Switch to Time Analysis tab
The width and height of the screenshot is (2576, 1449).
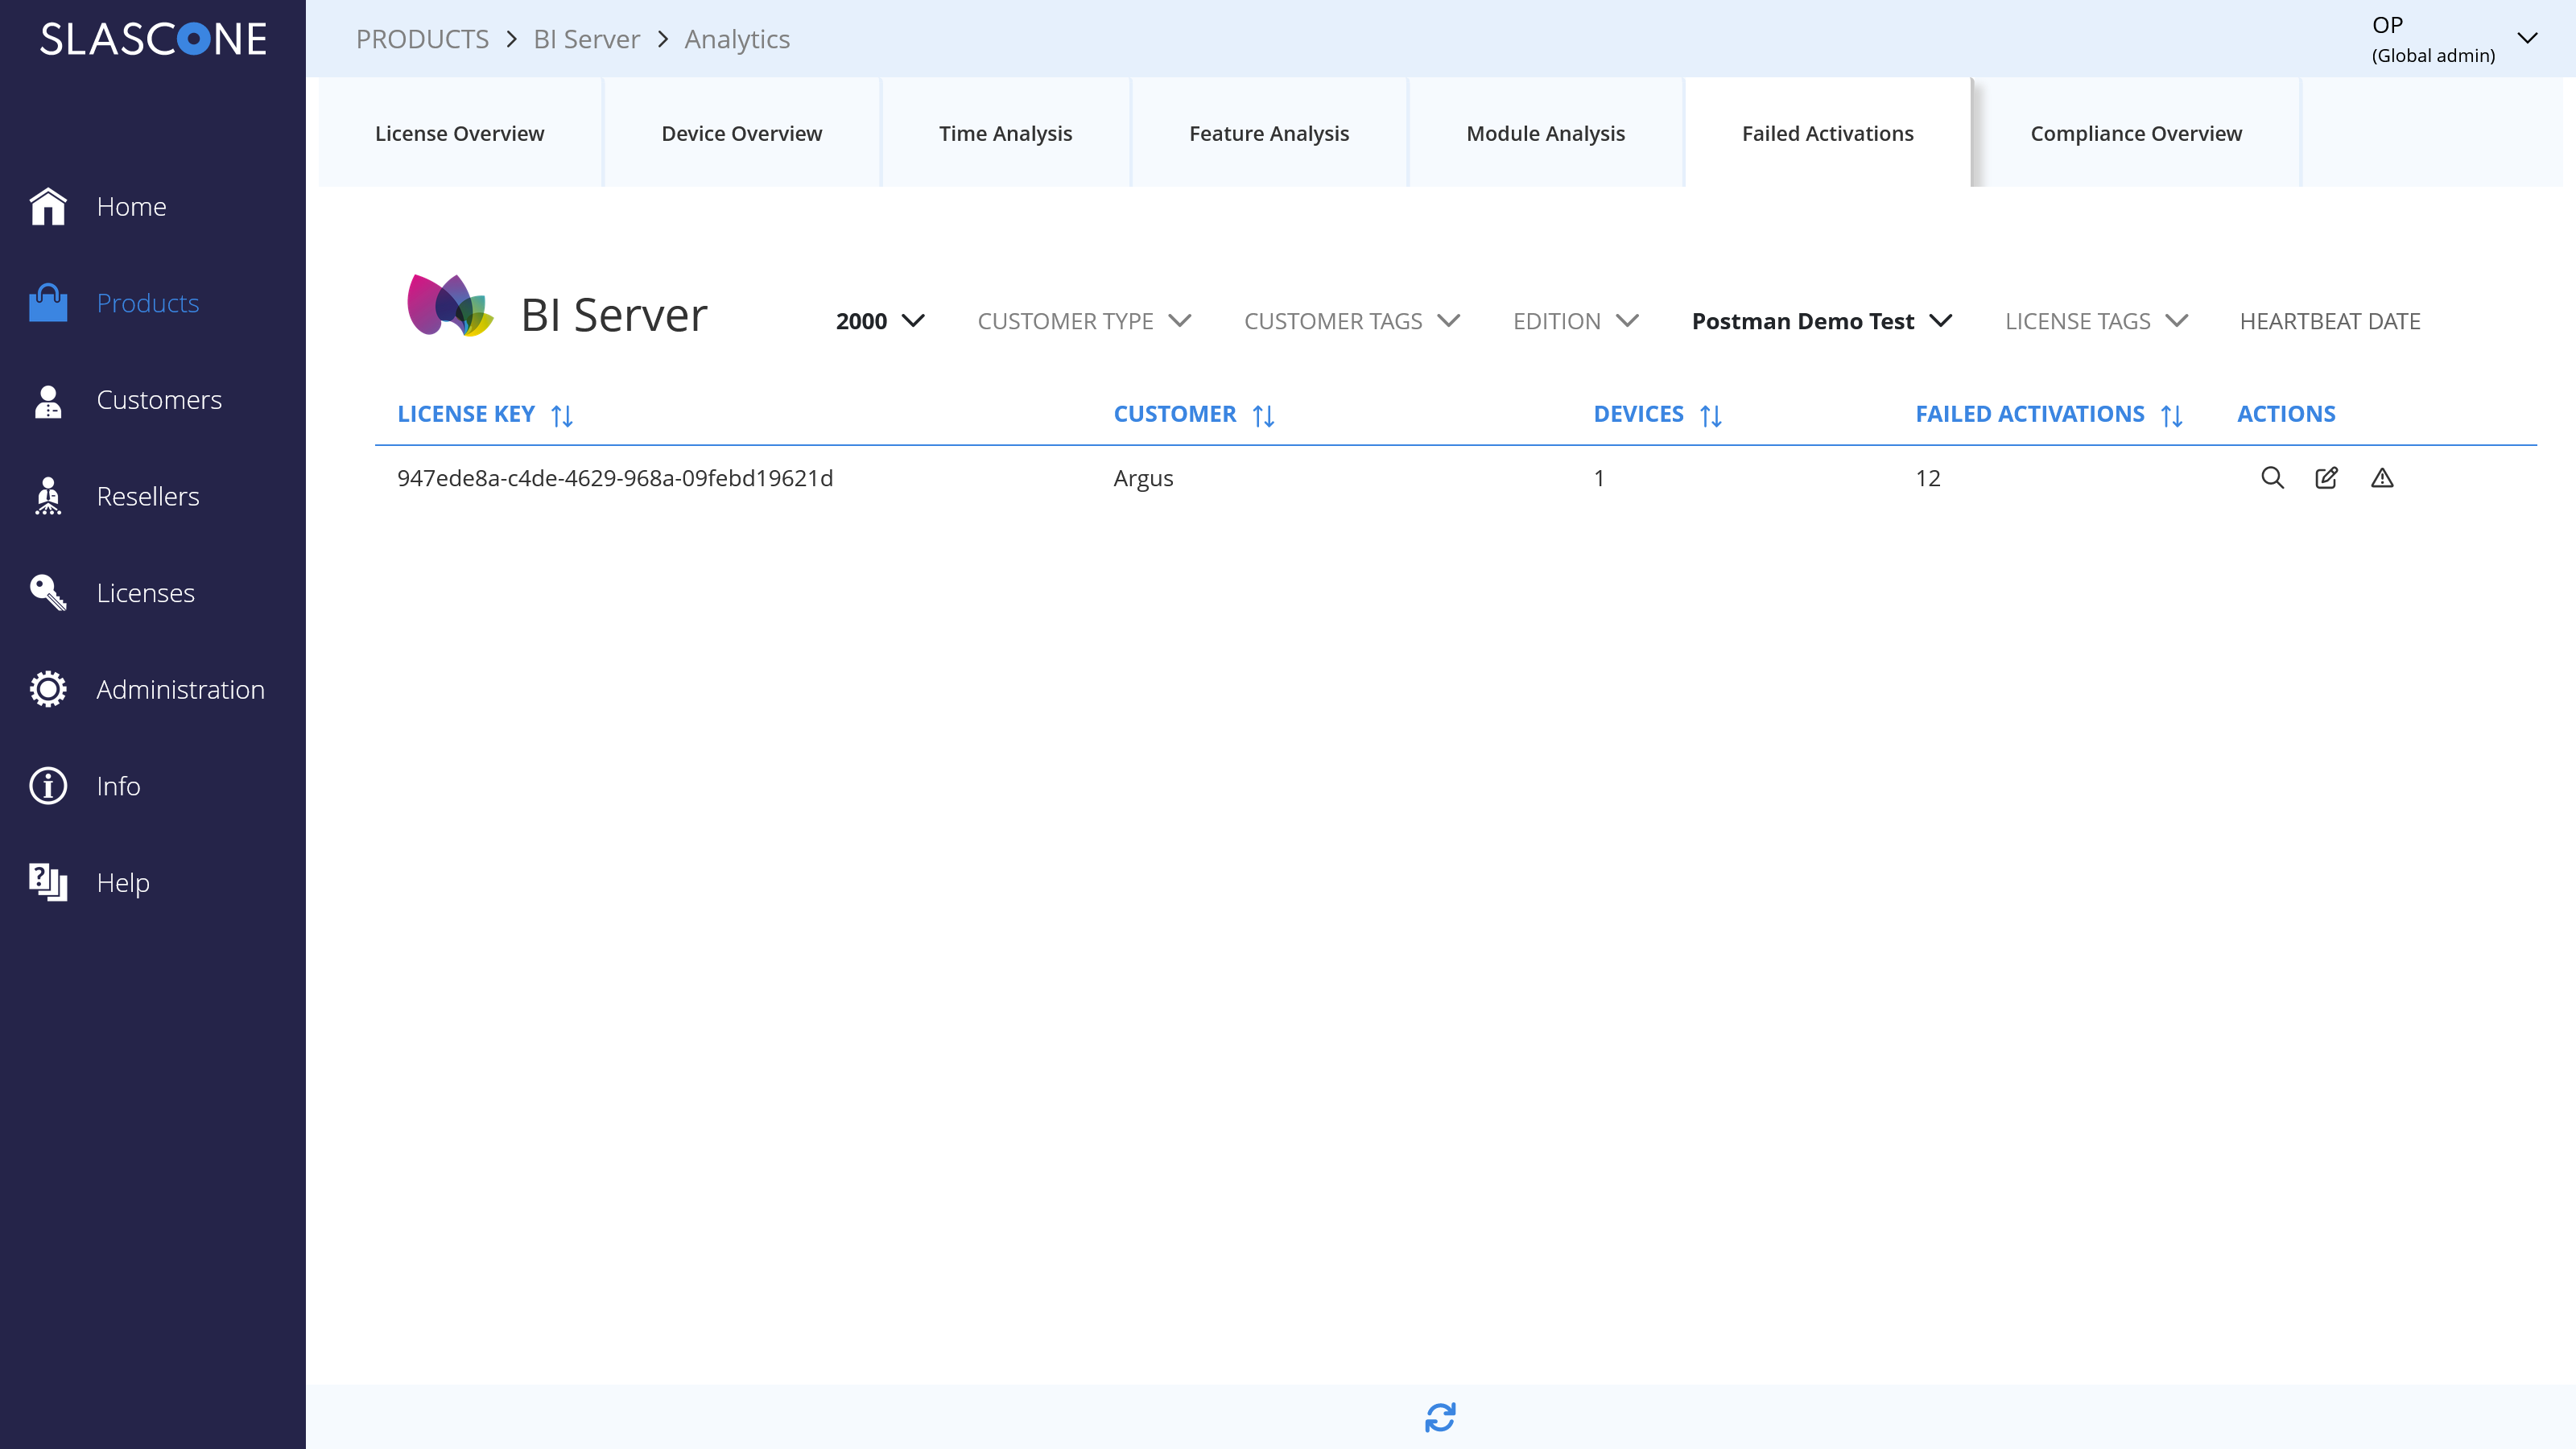[x=1005, y=133]
